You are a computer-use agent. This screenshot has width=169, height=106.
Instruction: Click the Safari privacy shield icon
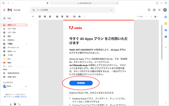(48, 3)
